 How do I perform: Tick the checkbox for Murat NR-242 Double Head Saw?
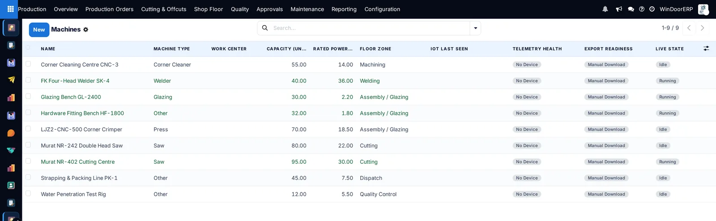pos(28,145)
